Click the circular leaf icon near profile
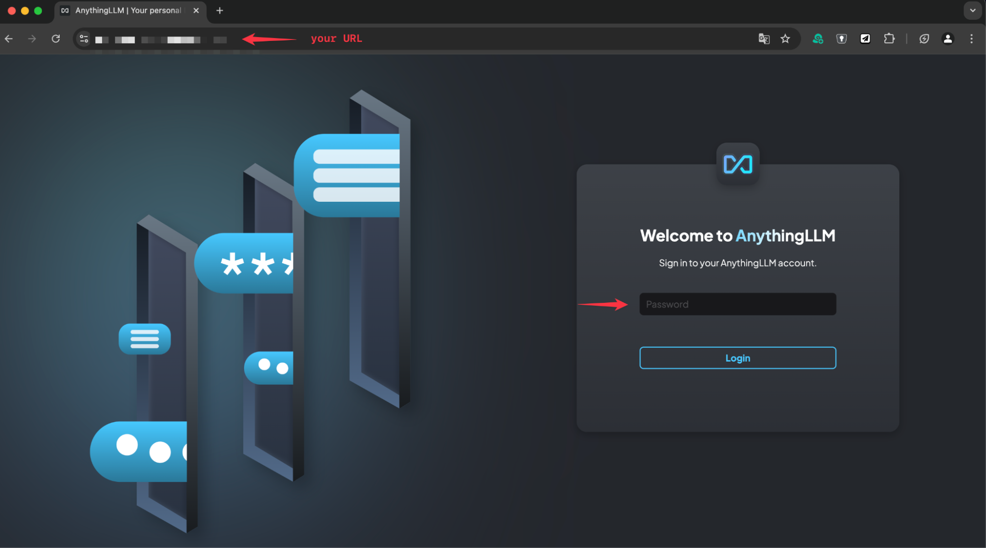This screenshot has height=548, width=986. point(924,38)
